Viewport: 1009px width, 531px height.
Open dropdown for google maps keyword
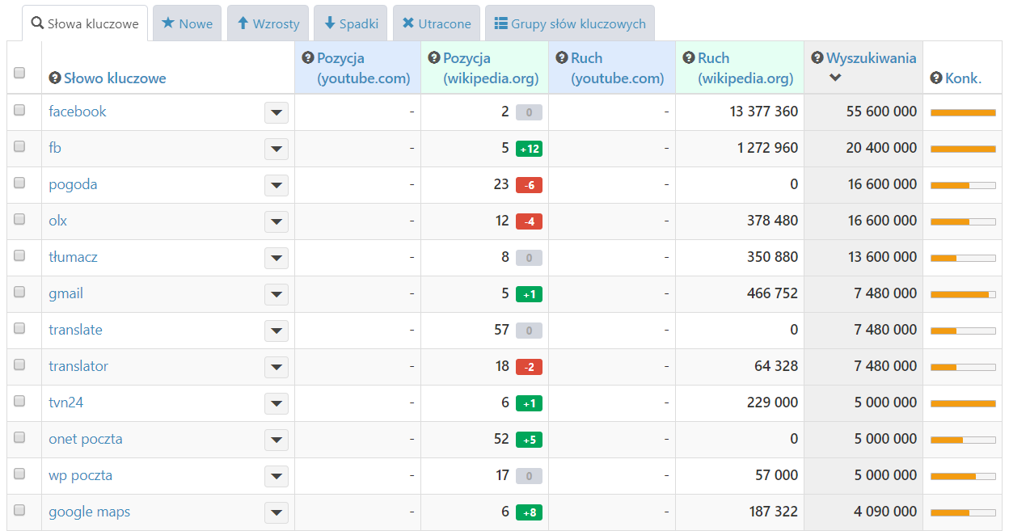pyautogui.click(x=277, y=512)
